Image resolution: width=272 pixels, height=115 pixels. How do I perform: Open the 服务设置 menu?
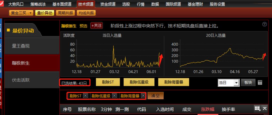pos(217,4)
